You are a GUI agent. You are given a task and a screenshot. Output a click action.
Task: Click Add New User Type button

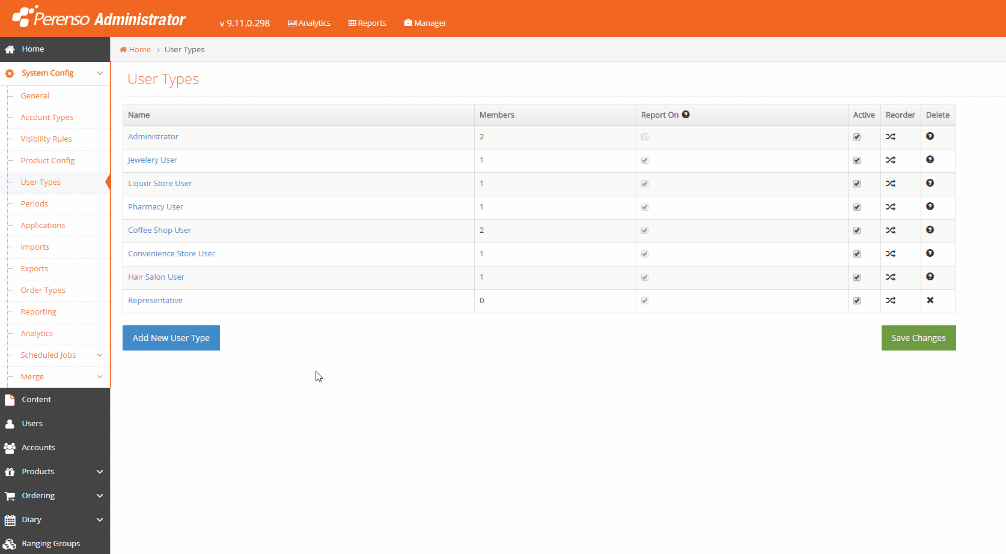coord(171,338)
